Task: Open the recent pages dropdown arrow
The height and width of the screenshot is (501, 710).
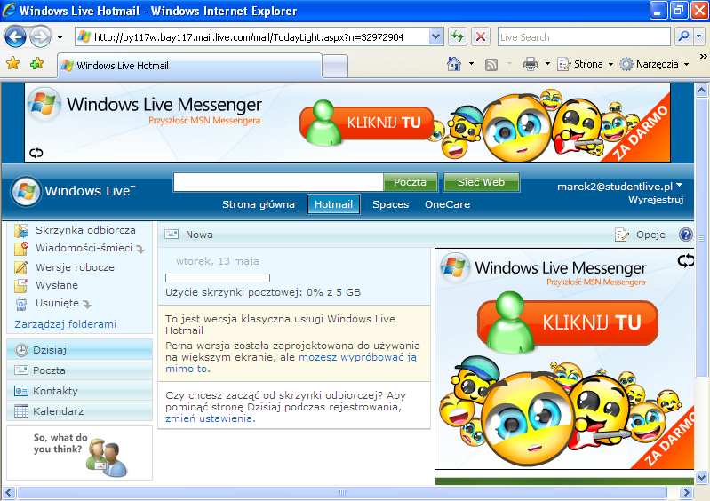Action: tap(60, 37)
